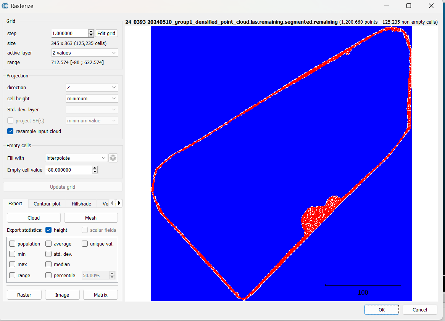Expand the projection direction dropdown
This screenshot has height=321, width=445.
tap(92, 87)
